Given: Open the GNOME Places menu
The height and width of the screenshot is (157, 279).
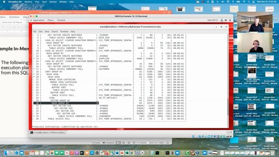Looking at the screenshot, I should [51, 20].
